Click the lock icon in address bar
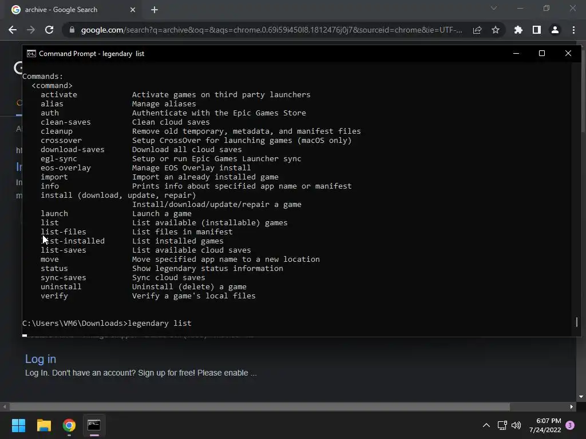The width and height of the screenshot is (586, 439). click(x=72, y=30)
